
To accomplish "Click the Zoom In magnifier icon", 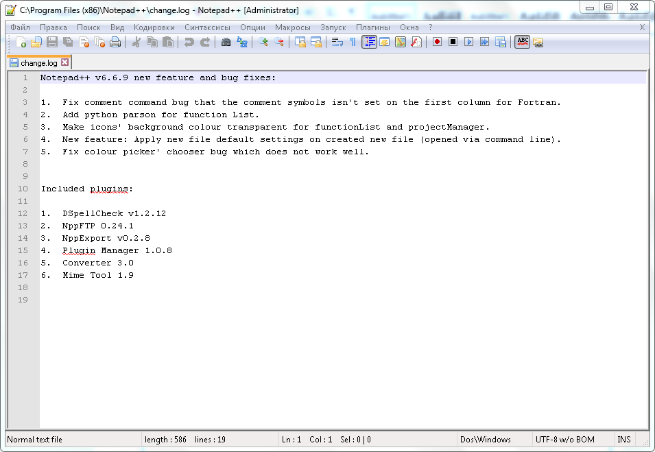I will coord(263,43).
